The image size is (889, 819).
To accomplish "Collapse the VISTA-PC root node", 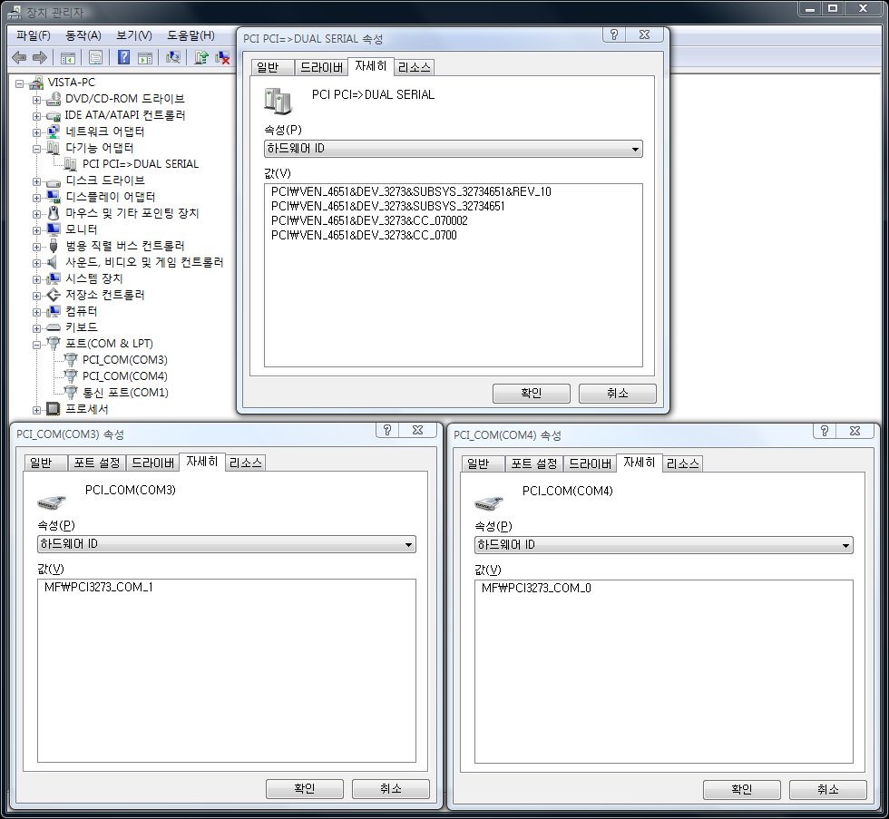I will [19, 83].
